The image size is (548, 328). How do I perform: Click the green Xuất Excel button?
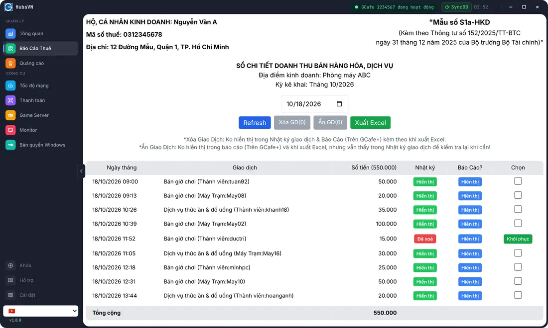371,123
